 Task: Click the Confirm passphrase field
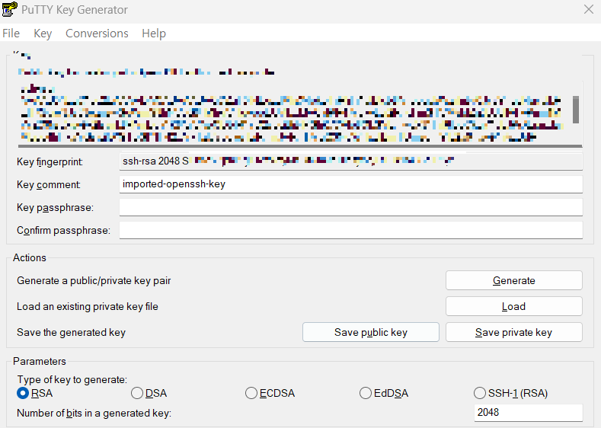coord(351,230)
